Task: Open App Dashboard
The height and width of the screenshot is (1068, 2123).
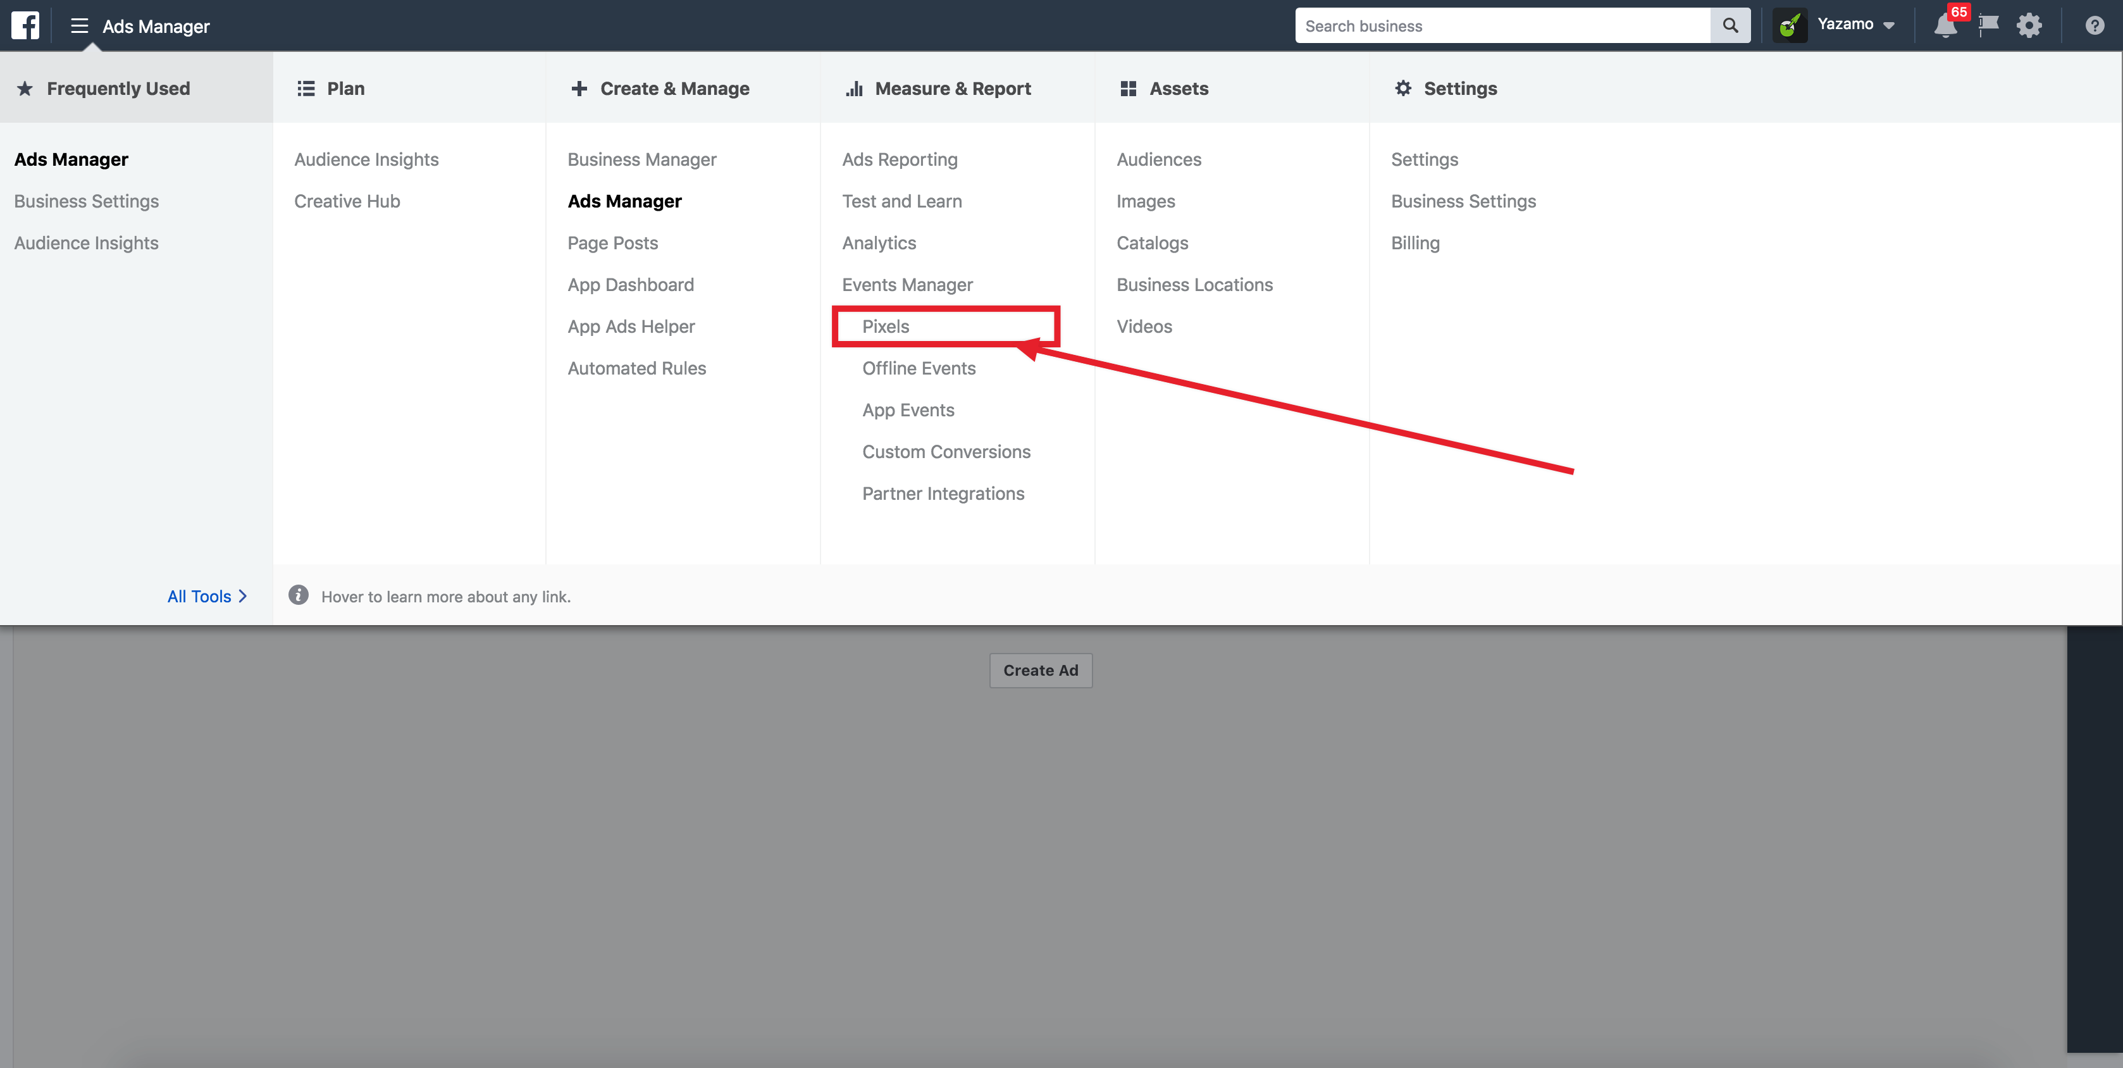Action: (631, 284)
